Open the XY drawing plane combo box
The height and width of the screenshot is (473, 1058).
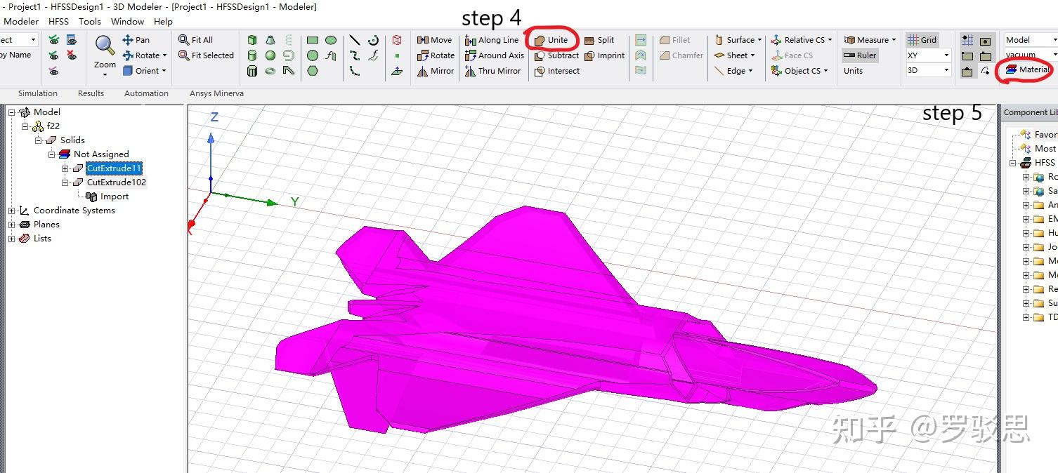tap(928, 55)
